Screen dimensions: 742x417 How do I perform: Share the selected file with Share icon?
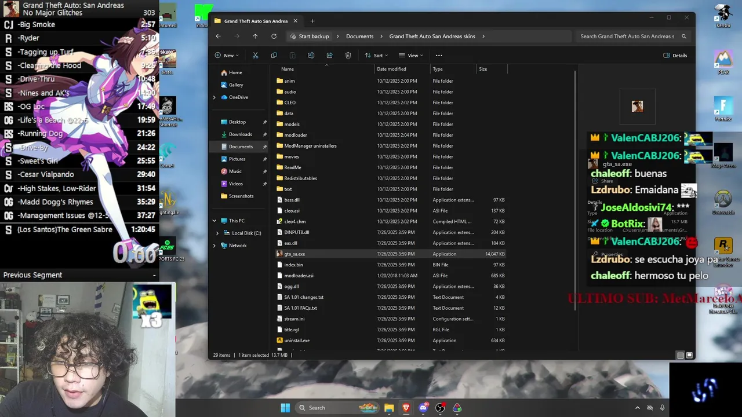[329, 56]
